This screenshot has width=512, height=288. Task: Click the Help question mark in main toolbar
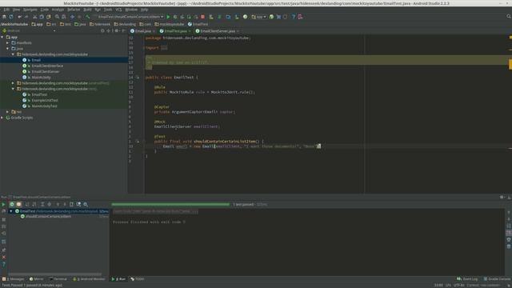coord(294,17)
